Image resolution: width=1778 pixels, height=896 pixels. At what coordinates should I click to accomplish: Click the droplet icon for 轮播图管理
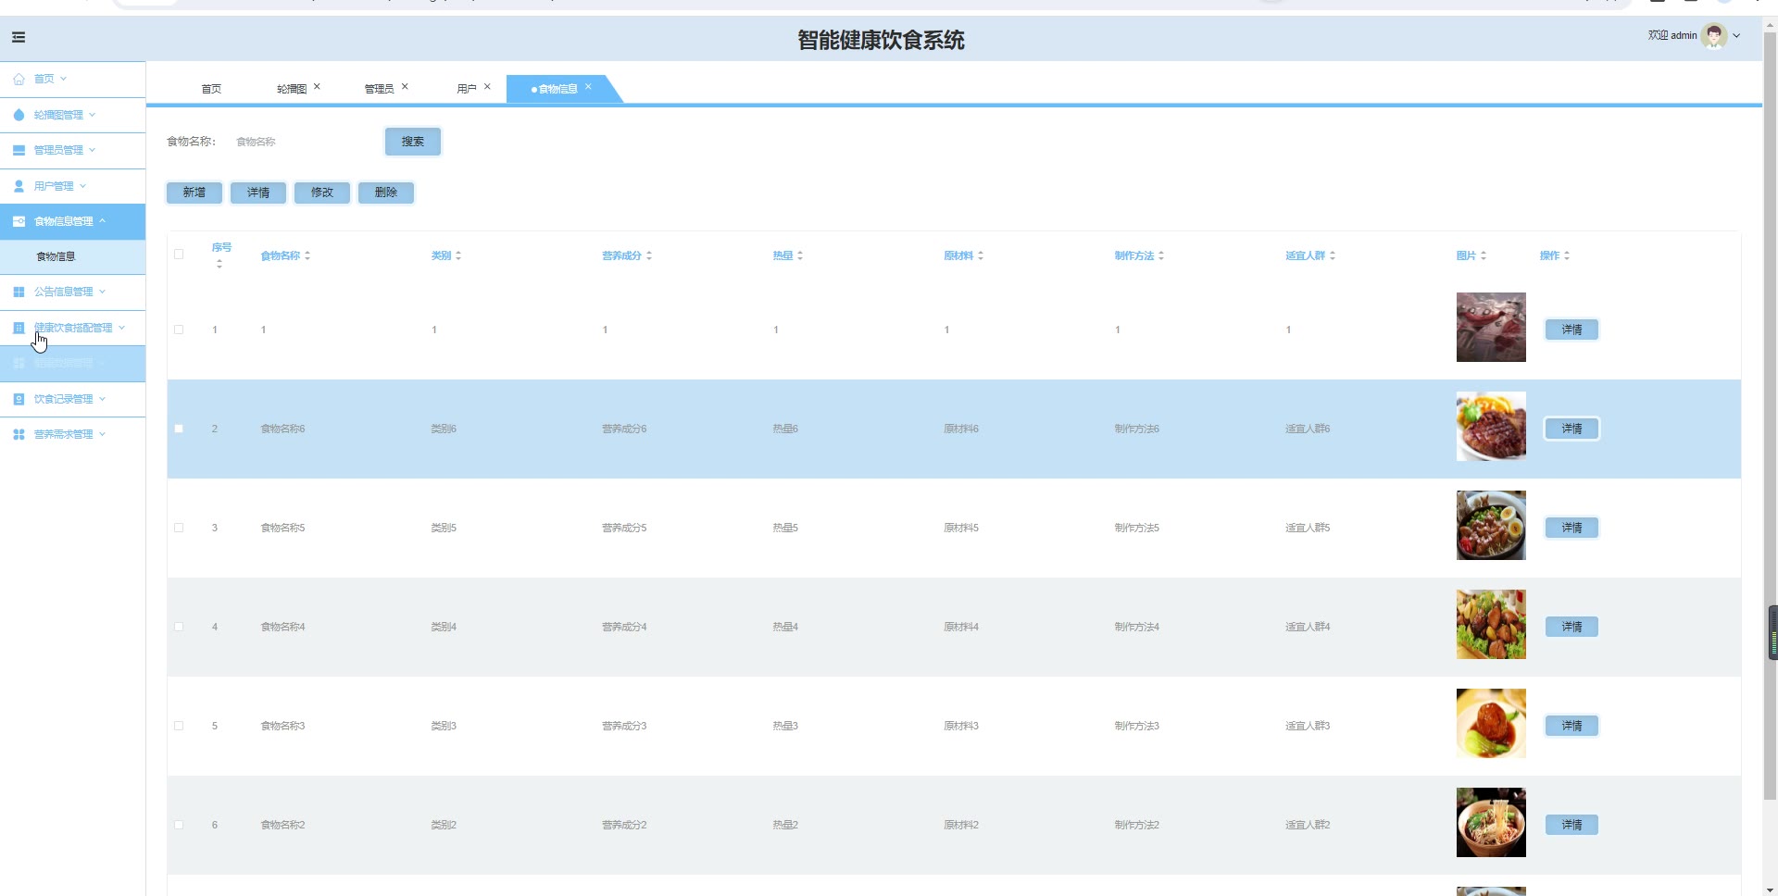pyautogui.click(x=19, y=115)
